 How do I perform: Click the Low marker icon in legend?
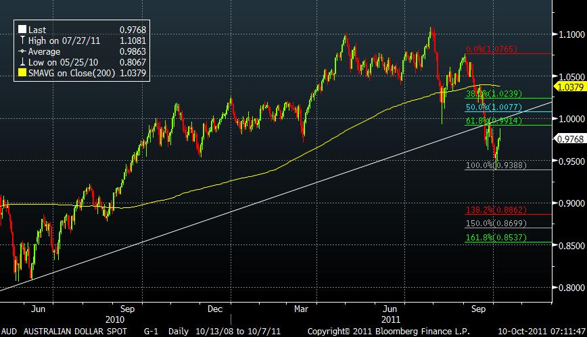22,62
